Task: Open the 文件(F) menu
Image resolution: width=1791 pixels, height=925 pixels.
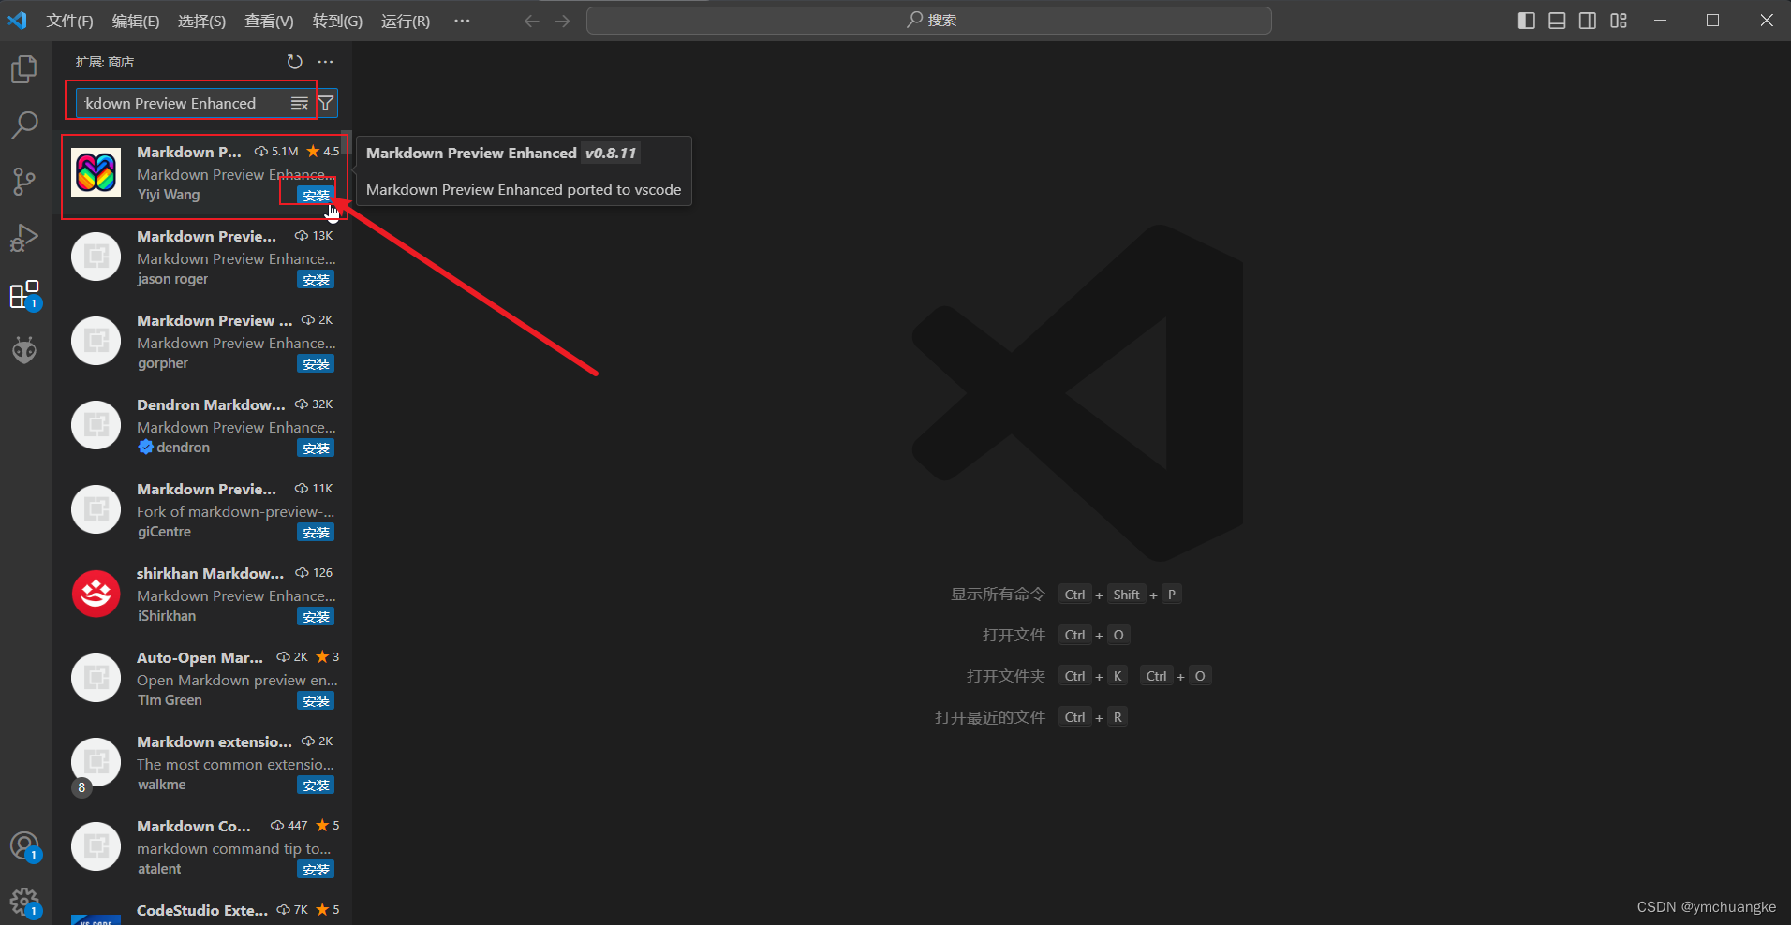Action: point(69,21)
